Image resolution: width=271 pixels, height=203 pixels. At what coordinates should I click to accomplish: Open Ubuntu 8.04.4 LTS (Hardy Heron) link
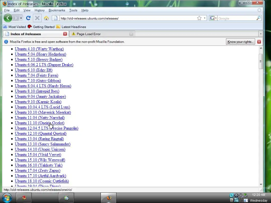tap(43, 86)
